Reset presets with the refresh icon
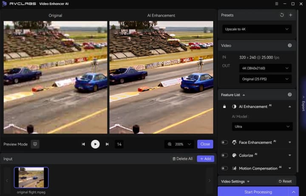This screenshot has width=306, height=196. [x=282, y=15]
